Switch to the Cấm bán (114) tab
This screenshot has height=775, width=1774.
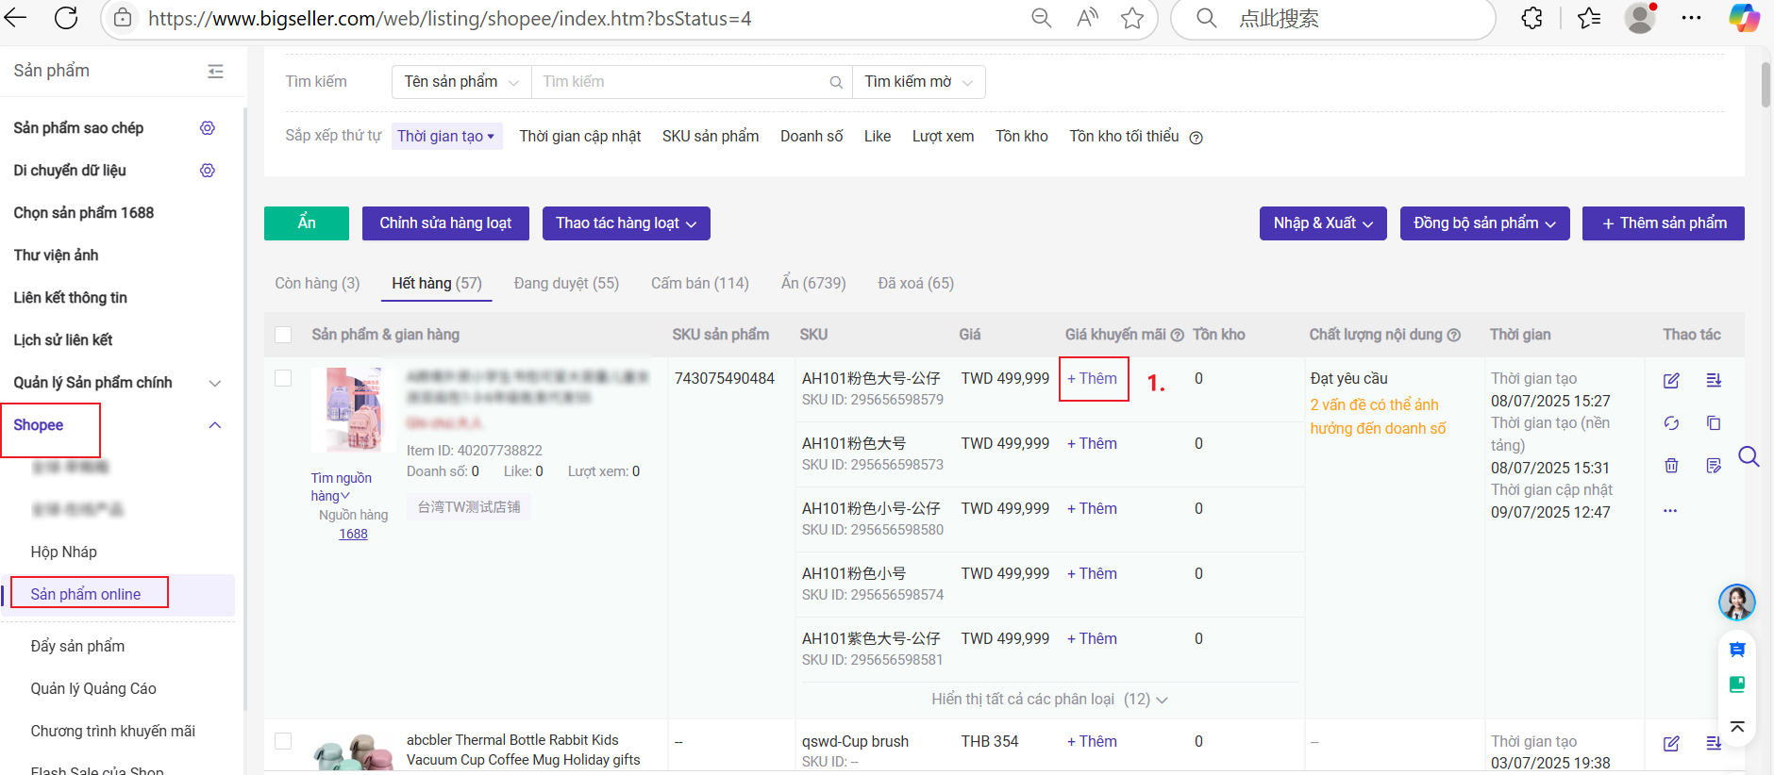click(700, 284)
